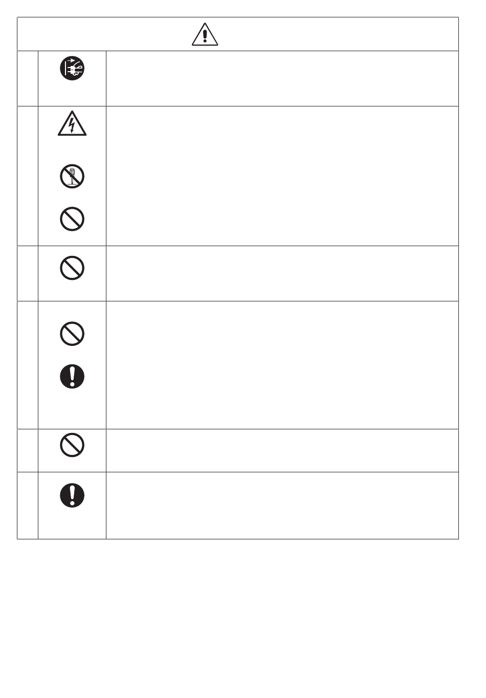Click the do-not-disassemble screwdriver icon
The image size is (486, 698).
pos(72,176)
